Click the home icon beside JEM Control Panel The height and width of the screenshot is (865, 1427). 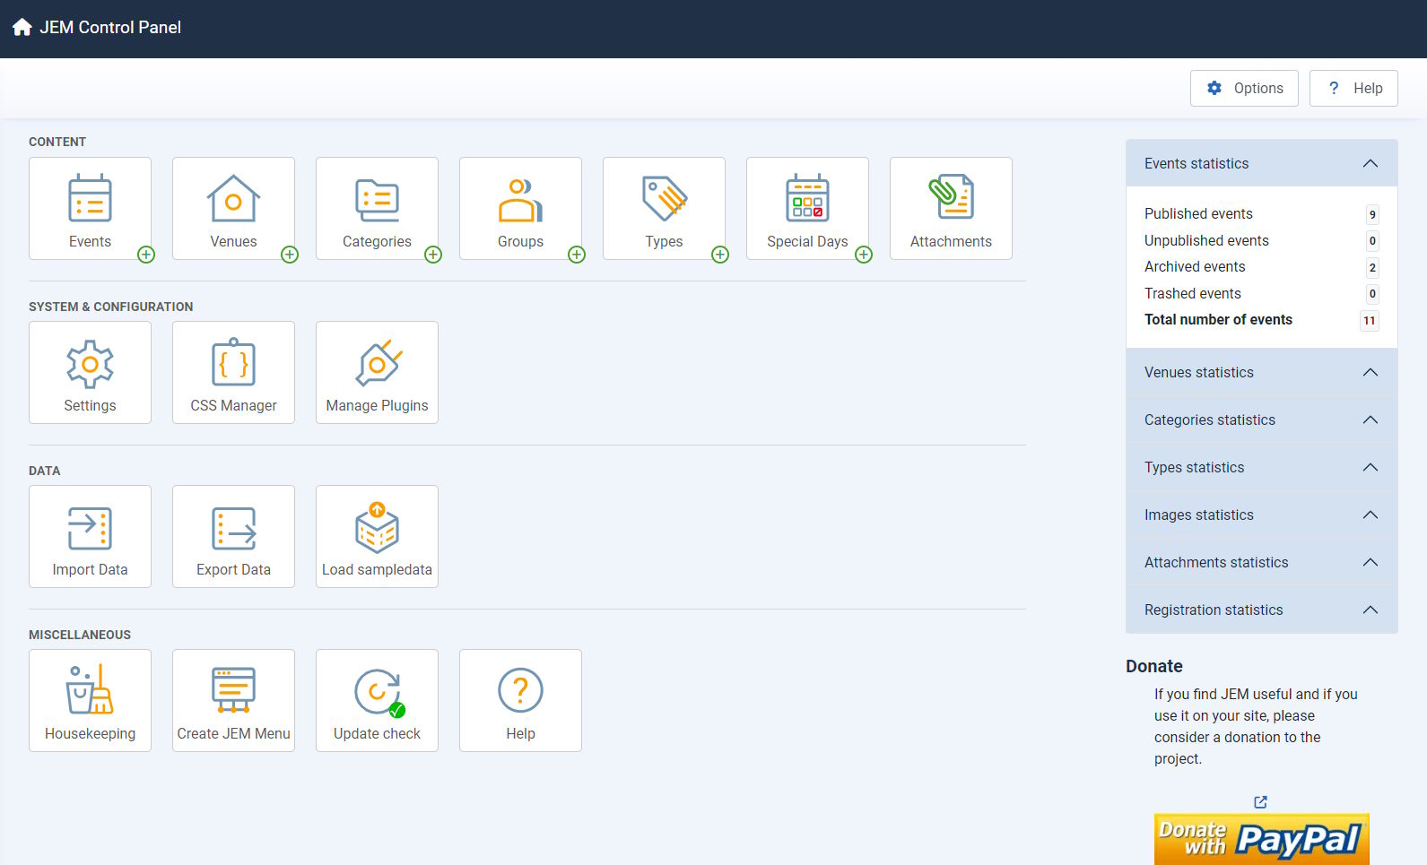tap(22, 27)
